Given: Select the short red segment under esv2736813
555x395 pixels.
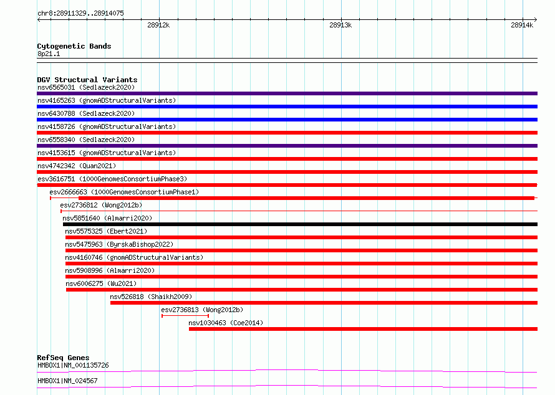Looking at the screenshot, I should pos(185,316).
